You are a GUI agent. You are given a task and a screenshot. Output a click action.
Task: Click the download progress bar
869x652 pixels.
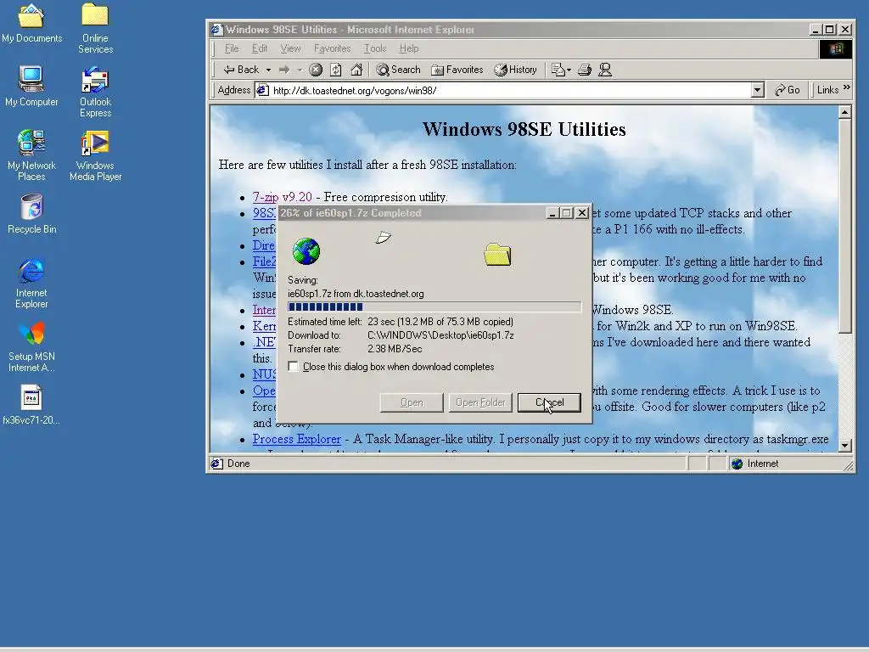pos(434,306)
